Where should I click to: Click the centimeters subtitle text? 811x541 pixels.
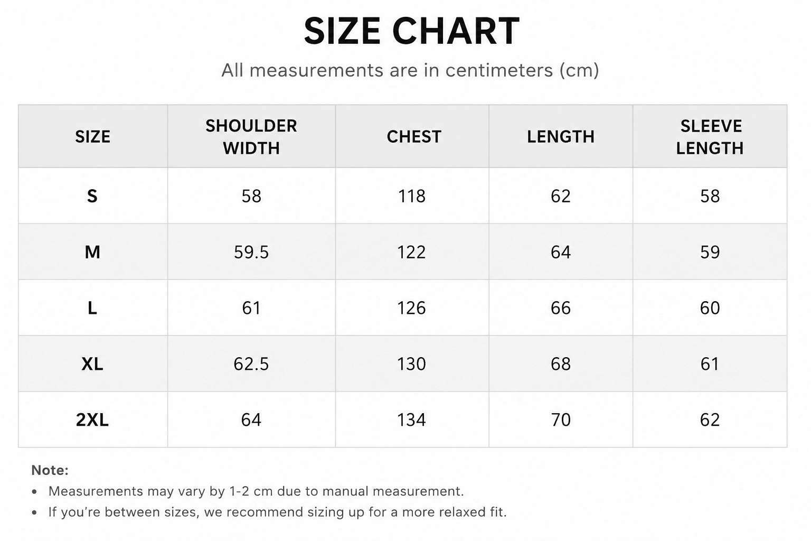(x=410, y=70)
